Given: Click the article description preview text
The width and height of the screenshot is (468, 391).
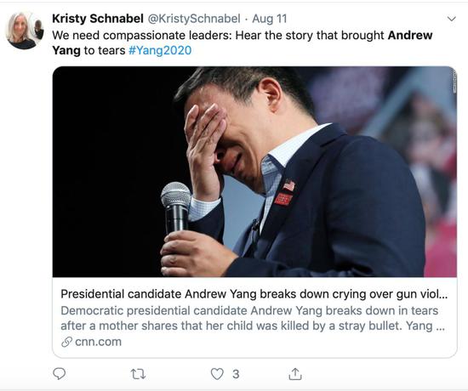Looking at the screenshot, I should (x=253, y=318).
